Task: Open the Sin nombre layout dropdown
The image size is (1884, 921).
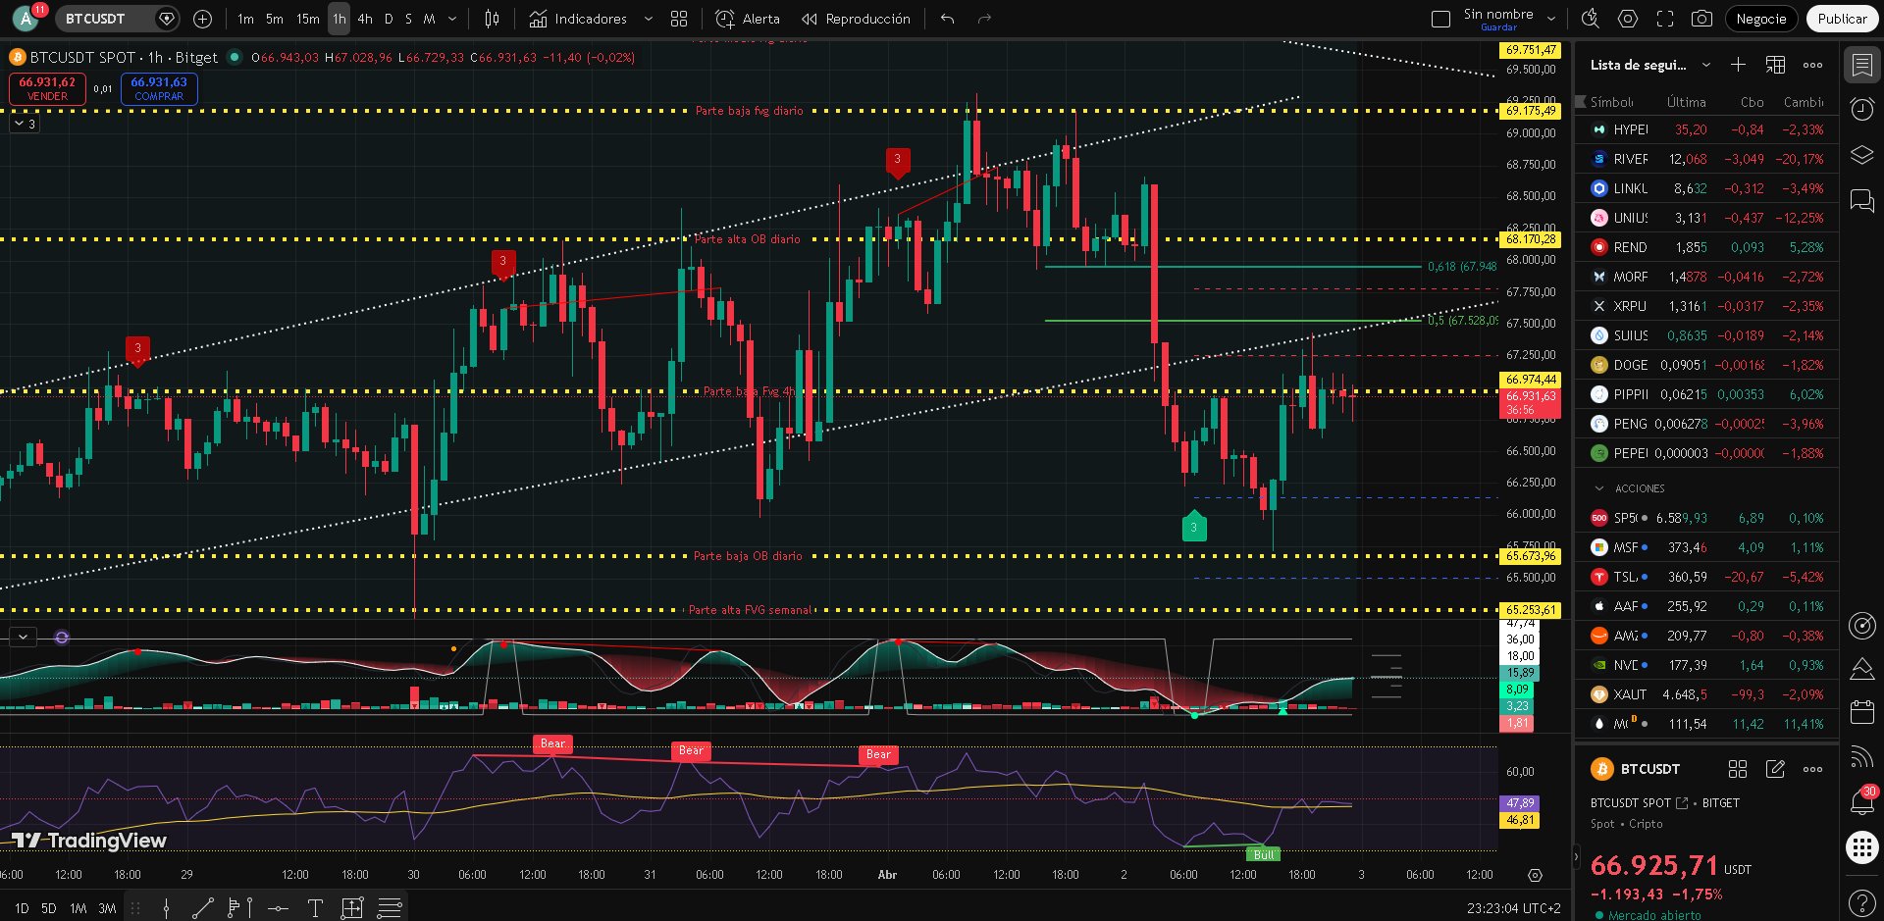Action: click(x=1551, y=19)
